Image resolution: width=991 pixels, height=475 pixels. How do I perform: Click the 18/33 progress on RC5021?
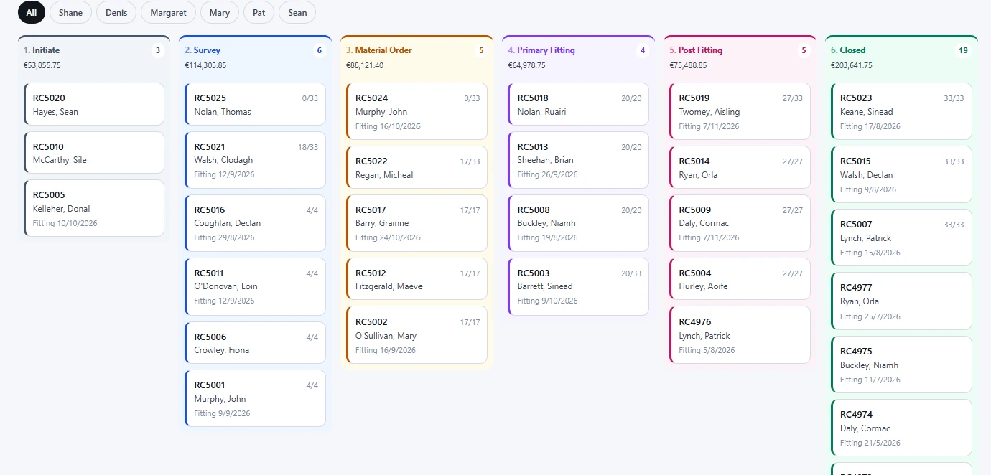click(x=308, y=147)
